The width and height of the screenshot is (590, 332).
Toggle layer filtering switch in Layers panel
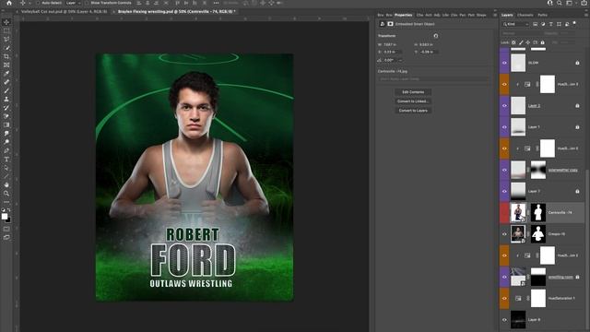pos(574,24)
